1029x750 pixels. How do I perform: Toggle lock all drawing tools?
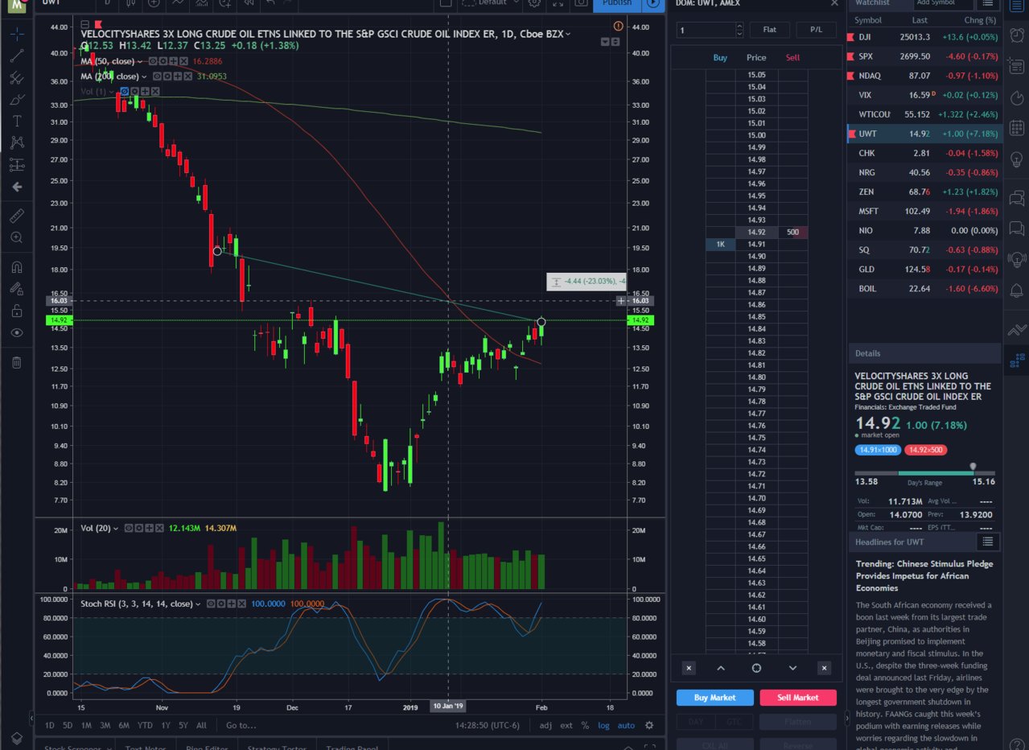[x=17, y=311]
